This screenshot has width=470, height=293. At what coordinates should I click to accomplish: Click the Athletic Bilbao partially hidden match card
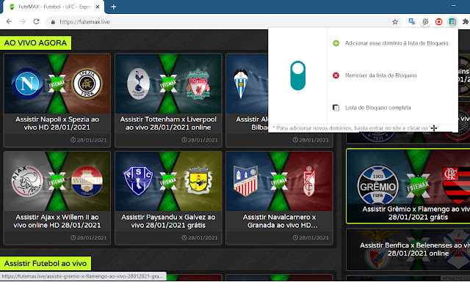[x=247, y=100]
